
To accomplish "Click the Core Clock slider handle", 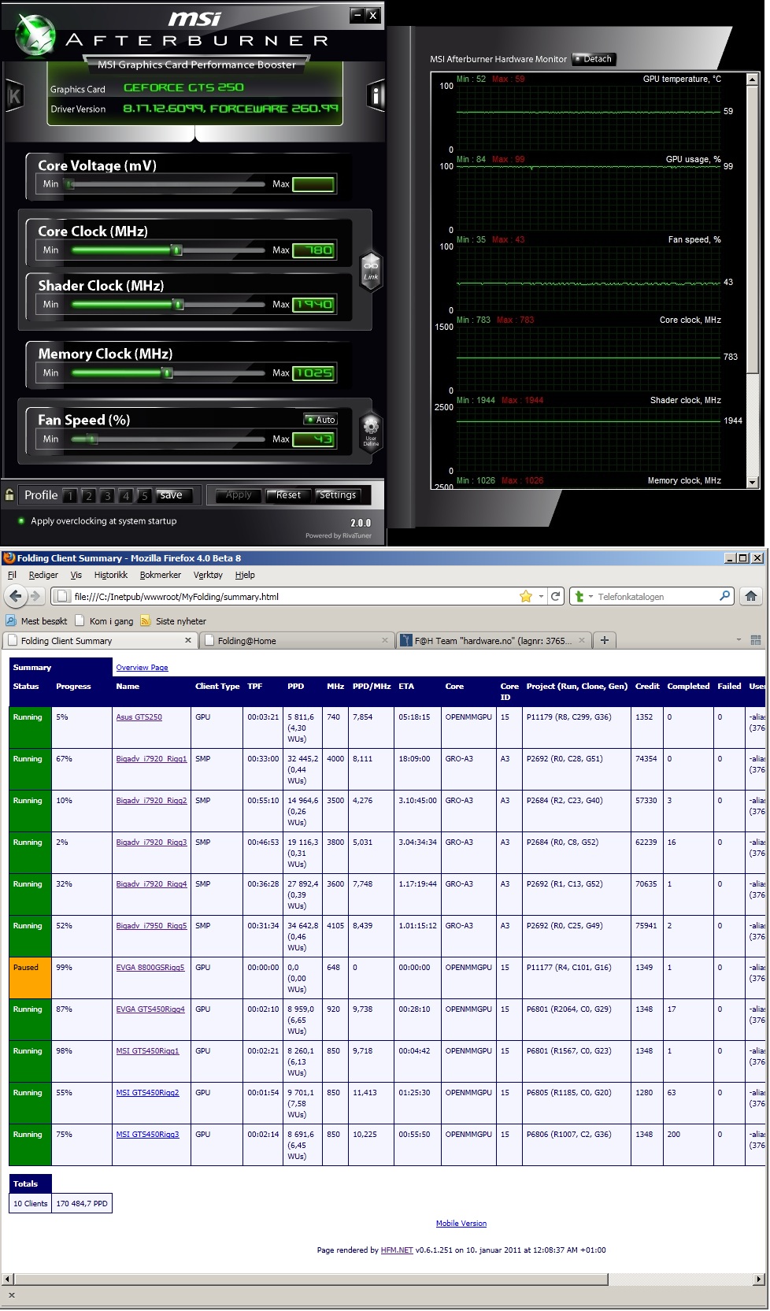I will (x=177, y=250).
